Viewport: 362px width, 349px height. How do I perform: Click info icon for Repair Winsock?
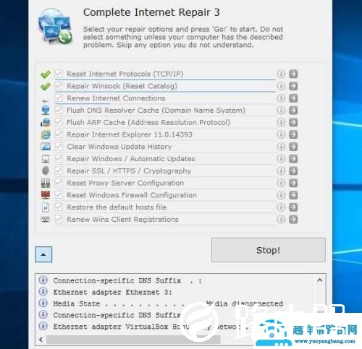click(281, 86)
